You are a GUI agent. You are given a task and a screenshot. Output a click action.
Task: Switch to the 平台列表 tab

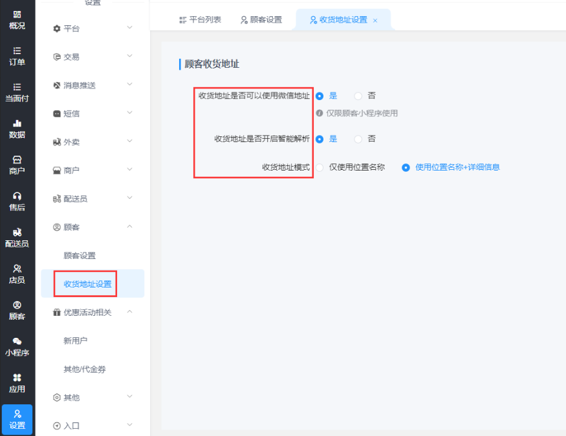click(200, 20)
